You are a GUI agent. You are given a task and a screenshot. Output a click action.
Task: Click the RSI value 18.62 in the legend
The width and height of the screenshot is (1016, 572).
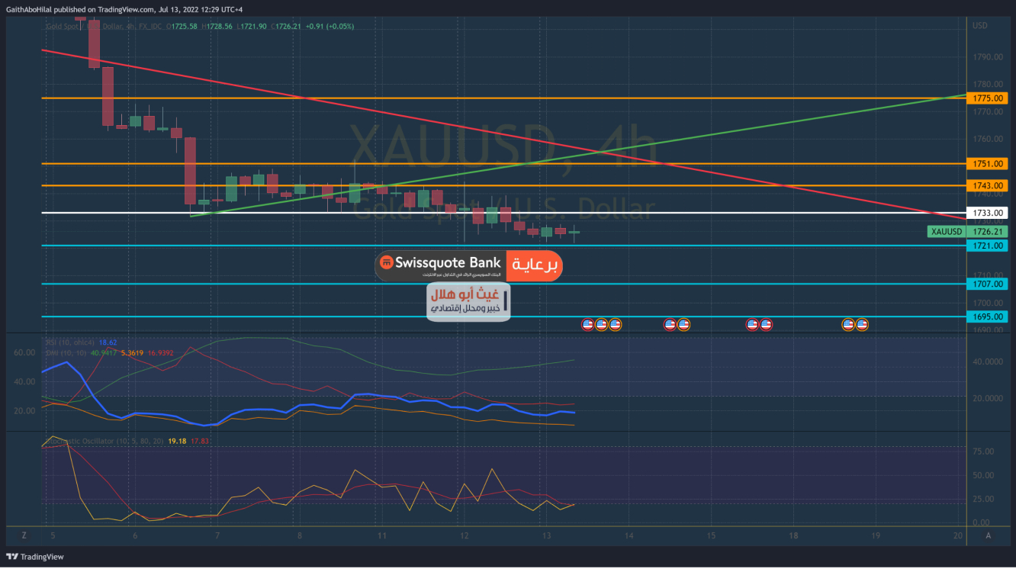coord(108,343)
